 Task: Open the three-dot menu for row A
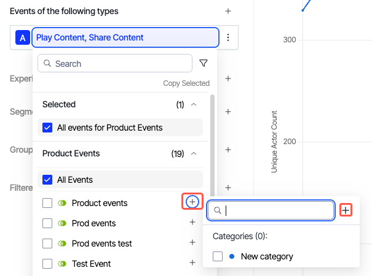tap(228, 37)
